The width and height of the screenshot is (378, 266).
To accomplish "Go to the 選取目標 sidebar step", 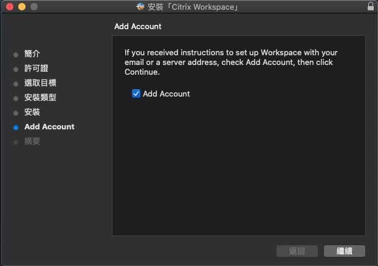I will (40, 83).
